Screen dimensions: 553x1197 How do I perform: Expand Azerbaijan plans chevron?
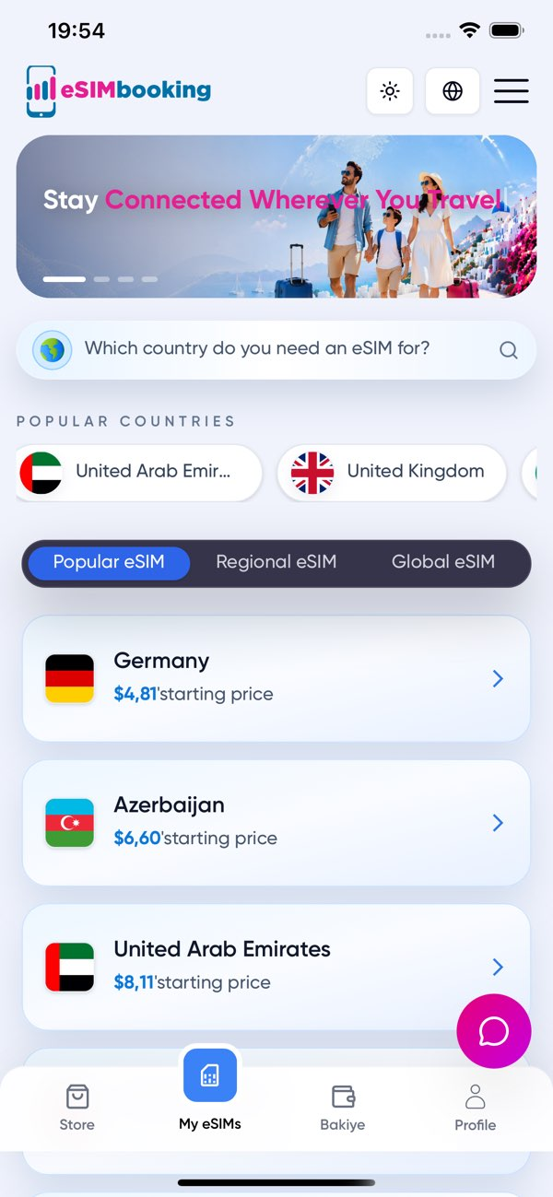tap(498, 823)
